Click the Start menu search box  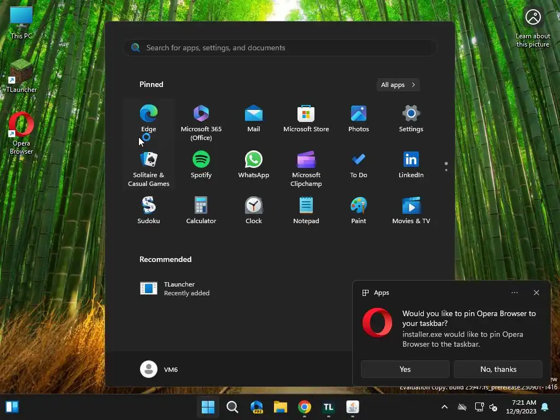280,48
